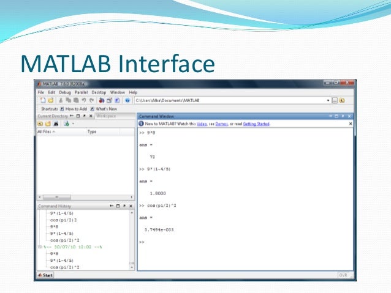Image resolution: width=391 pixels, height=293 pixels.
Task: Open the Actions dropdown arrow in the Current Directory toolbar
Action: point(73,124)
